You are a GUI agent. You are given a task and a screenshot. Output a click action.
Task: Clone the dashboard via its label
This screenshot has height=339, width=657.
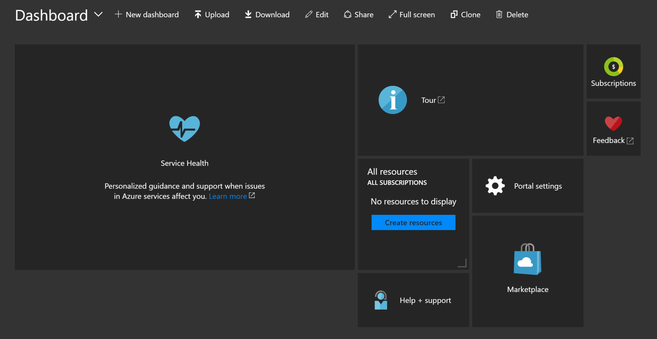coord(471,15)
